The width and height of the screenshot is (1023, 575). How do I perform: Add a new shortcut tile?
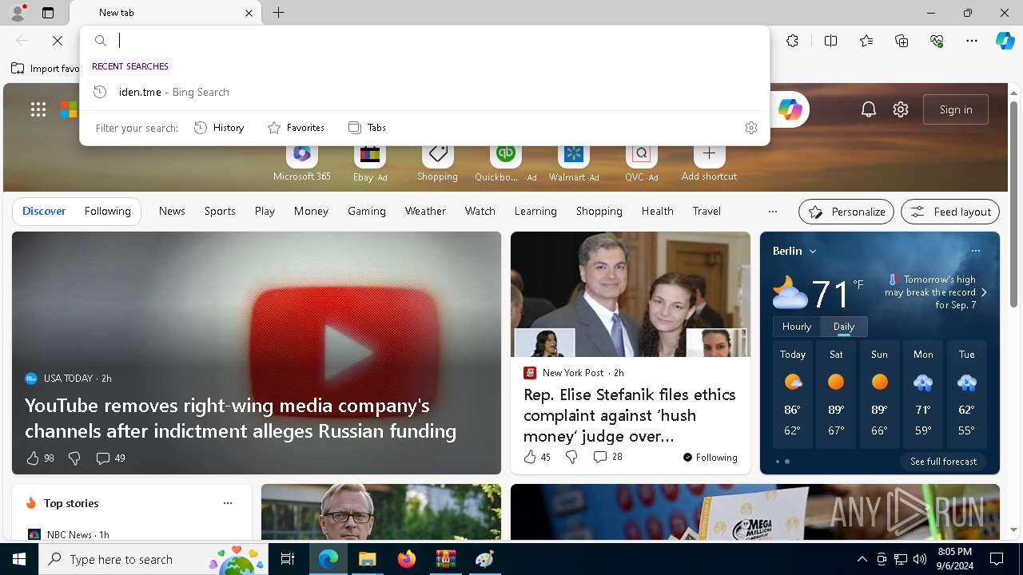[x=709, y=164]
